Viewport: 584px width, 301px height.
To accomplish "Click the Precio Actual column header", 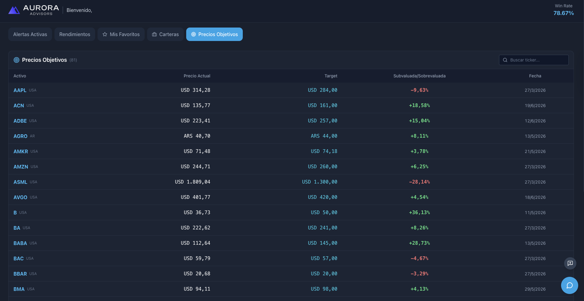I will pos(197,76).
